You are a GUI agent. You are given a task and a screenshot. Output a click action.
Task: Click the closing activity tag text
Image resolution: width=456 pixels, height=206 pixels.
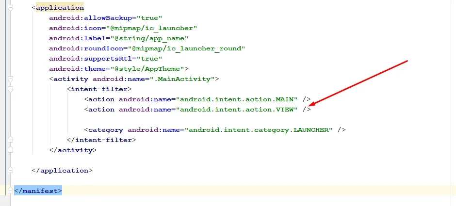coord(73,150)
